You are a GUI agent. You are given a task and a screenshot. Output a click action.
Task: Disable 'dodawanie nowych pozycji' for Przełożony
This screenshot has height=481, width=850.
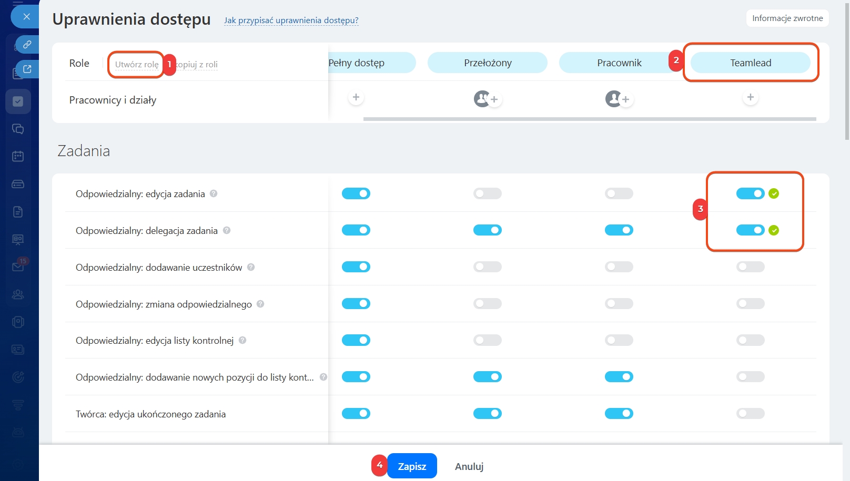click(488, 377)
